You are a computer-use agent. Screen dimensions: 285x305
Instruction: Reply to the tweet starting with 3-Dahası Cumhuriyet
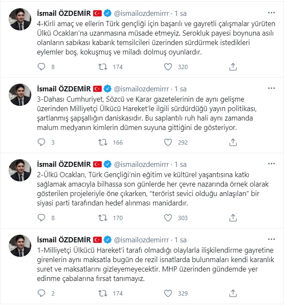[41, 142]
